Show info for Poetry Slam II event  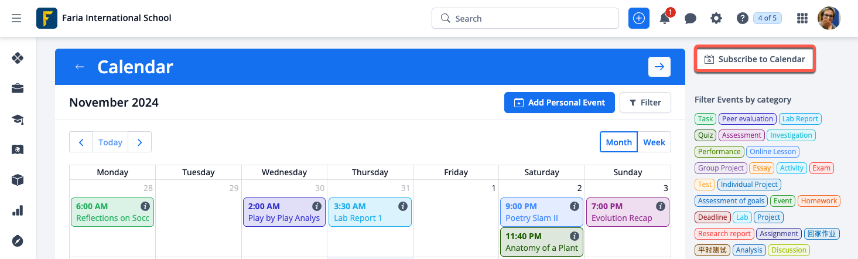click(x=575, y=206)
